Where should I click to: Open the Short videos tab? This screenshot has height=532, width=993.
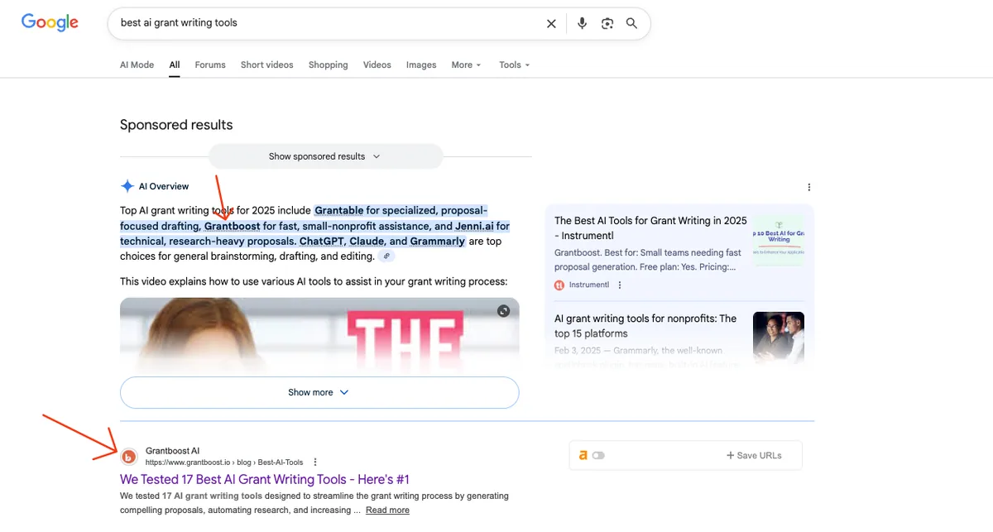point(267,65)
